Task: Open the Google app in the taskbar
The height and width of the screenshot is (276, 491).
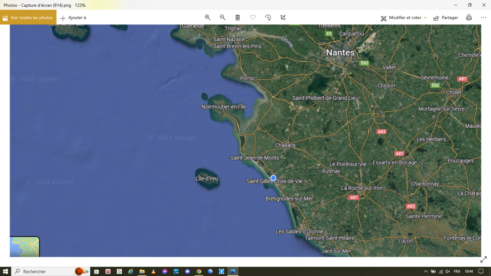Action: pyautogui.click(x=119, y=271)
